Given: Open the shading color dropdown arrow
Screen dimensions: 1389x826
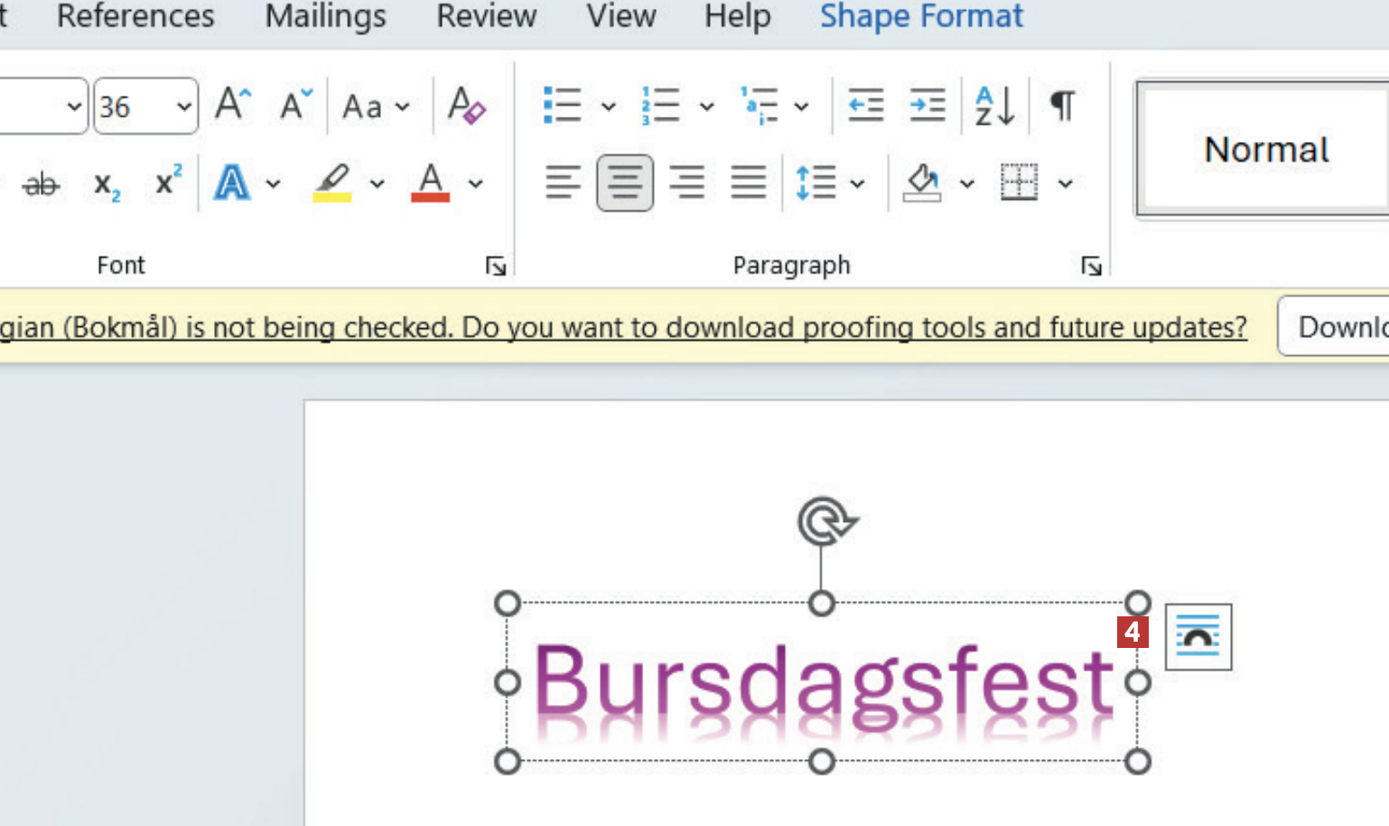Looking at the screenshot, I should tap(967, 184).
